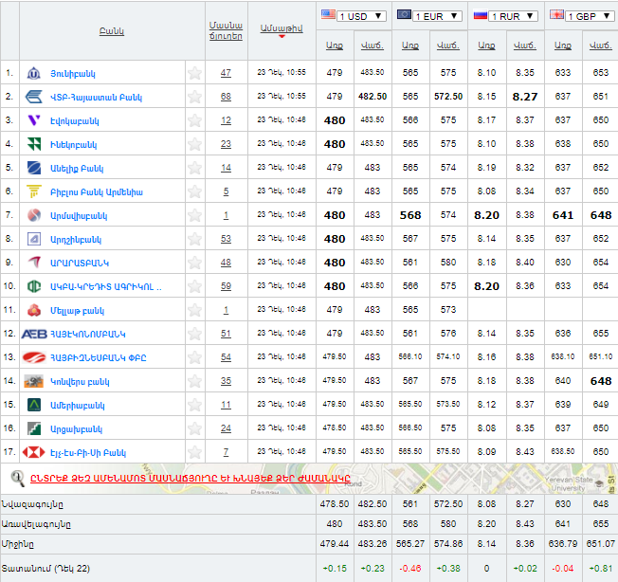Click the ԱԿԲԱ-ԿՐԵԴԻՏ ԱԳՐԻԿՈԼ green logo

point(34,286)
